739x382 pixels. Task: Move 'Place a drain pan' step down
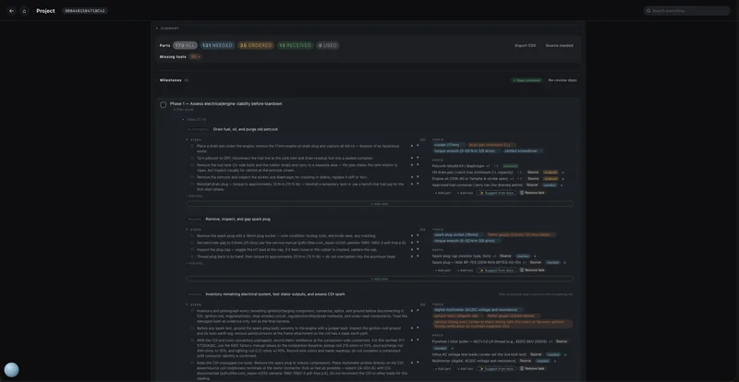(418, 146)
